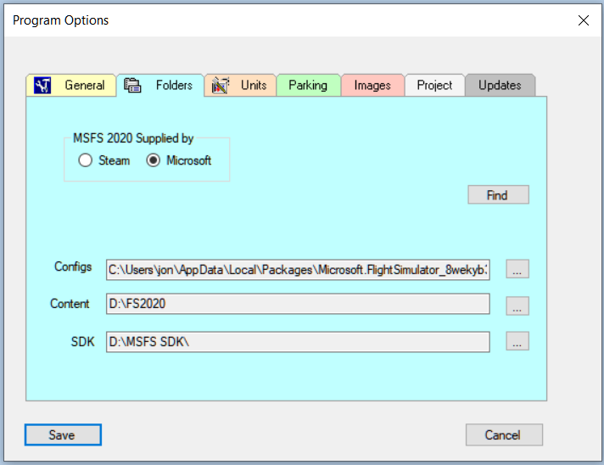The height and width of the screenshot is (465, 604).
Task: Click the Configs path input field
Action: coord(298,270)
